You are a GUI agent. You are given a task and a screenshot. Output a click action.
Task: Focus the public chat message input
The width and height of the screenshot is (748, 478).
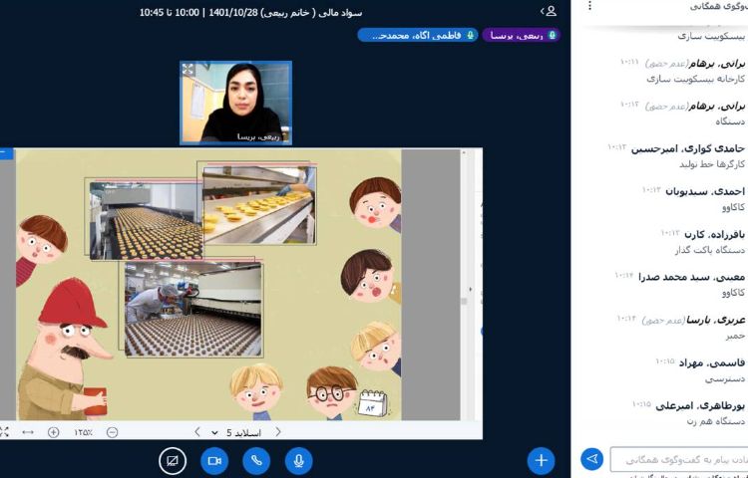point(678,459)
